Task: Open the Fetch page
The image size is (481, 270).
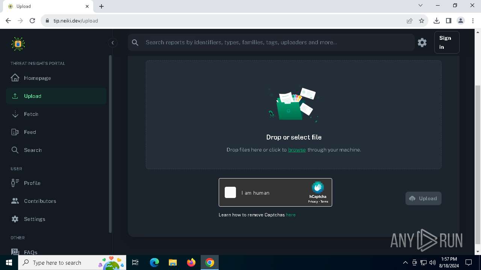Action: 56,114
